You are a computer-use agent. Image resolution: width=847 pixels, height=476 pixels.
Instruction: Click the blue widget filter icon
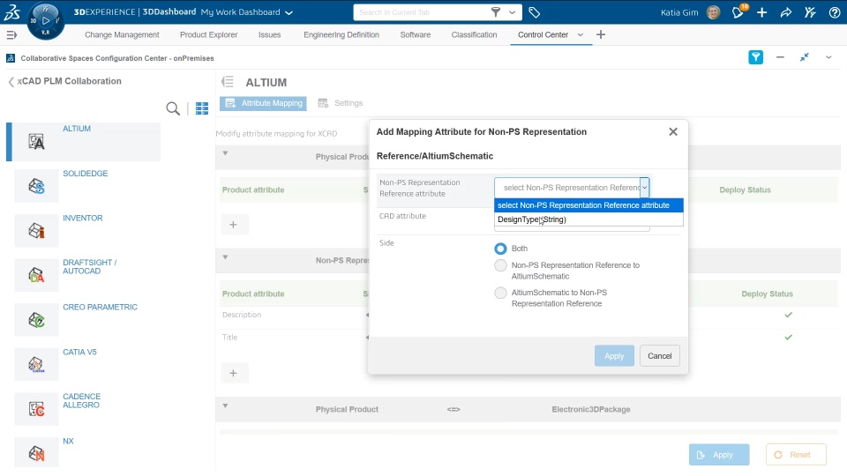pyautogui.click(x=756, y=57)
